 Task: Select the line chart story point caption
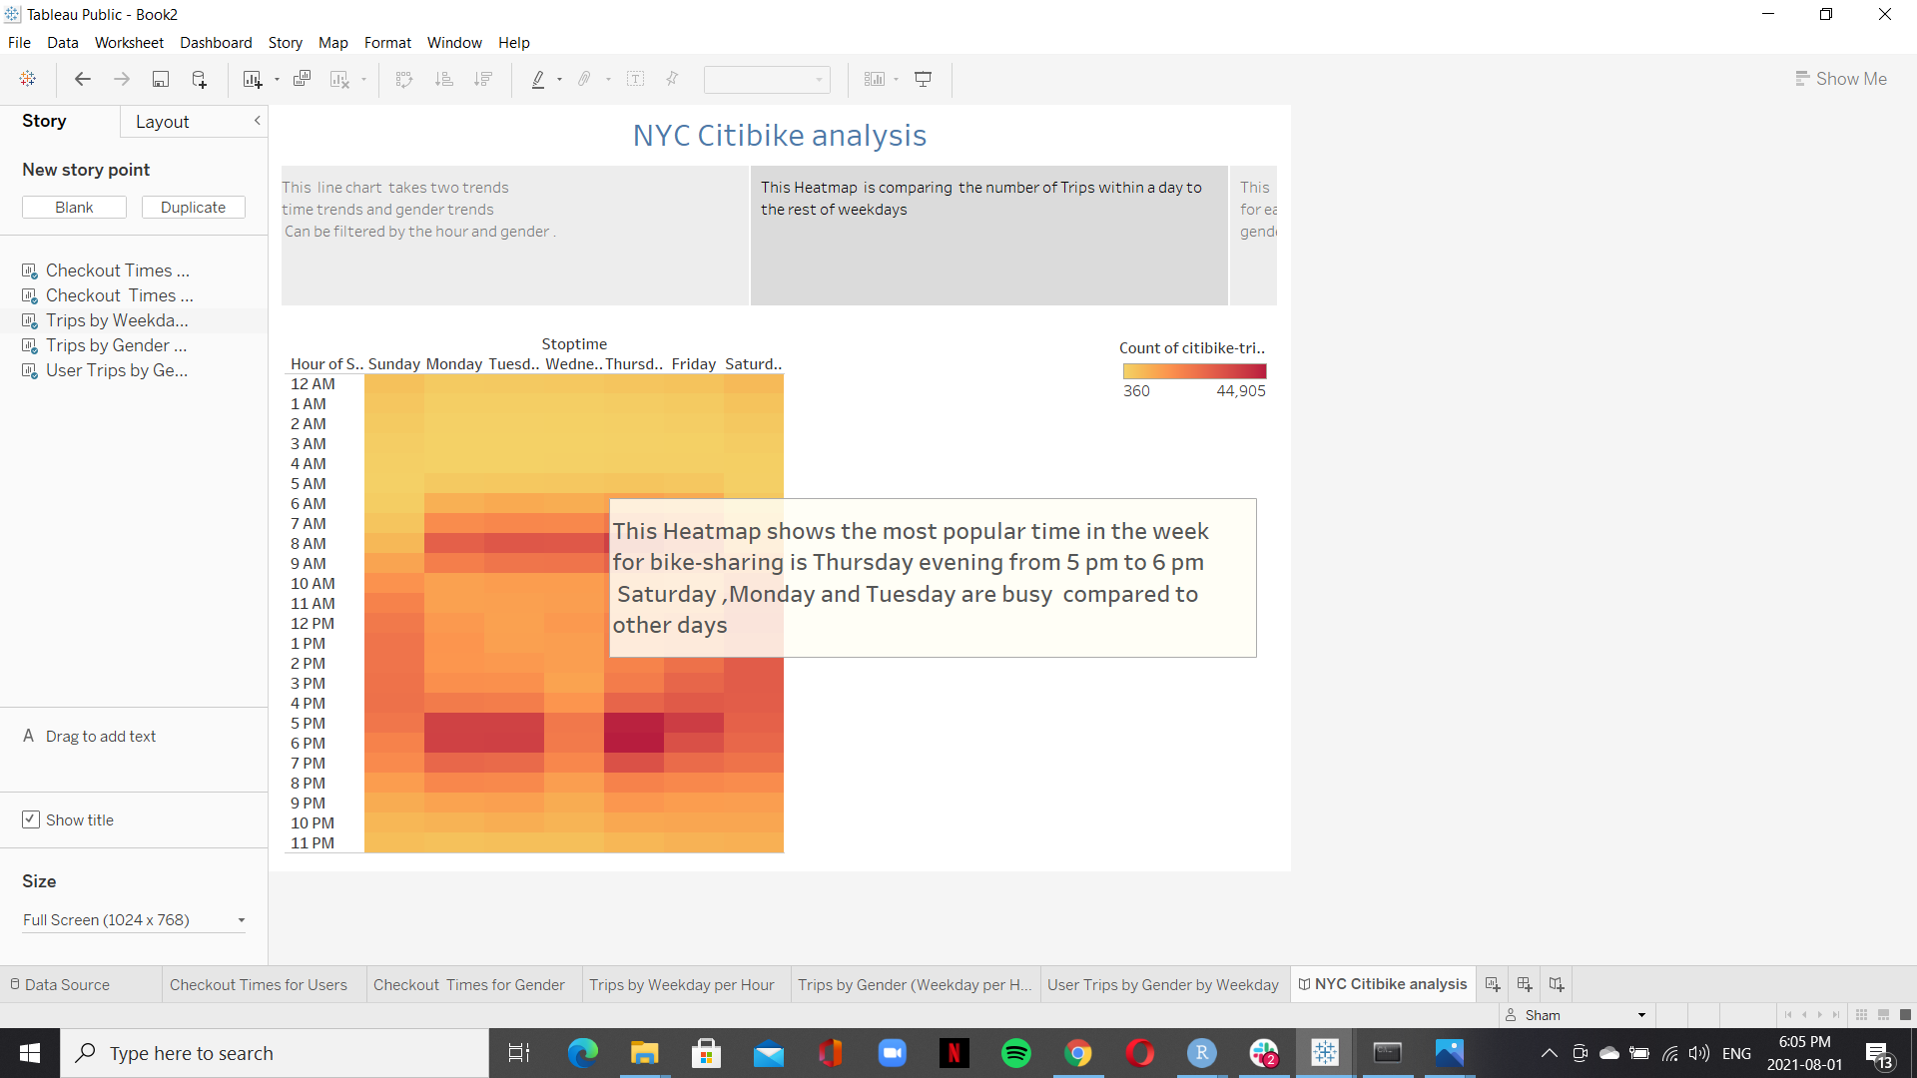point(514,236)
